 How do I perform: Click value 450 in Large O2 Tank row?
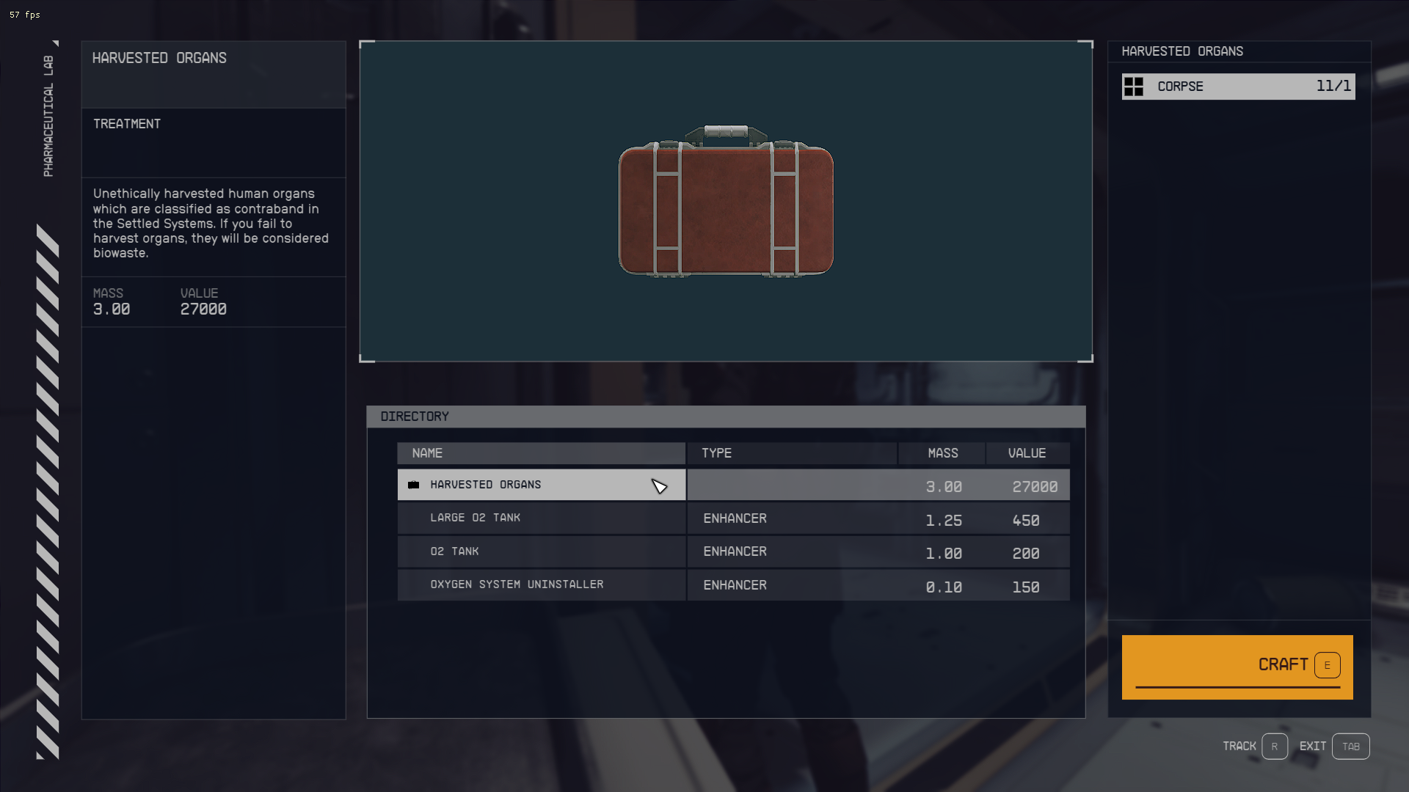click(1026, 520)
